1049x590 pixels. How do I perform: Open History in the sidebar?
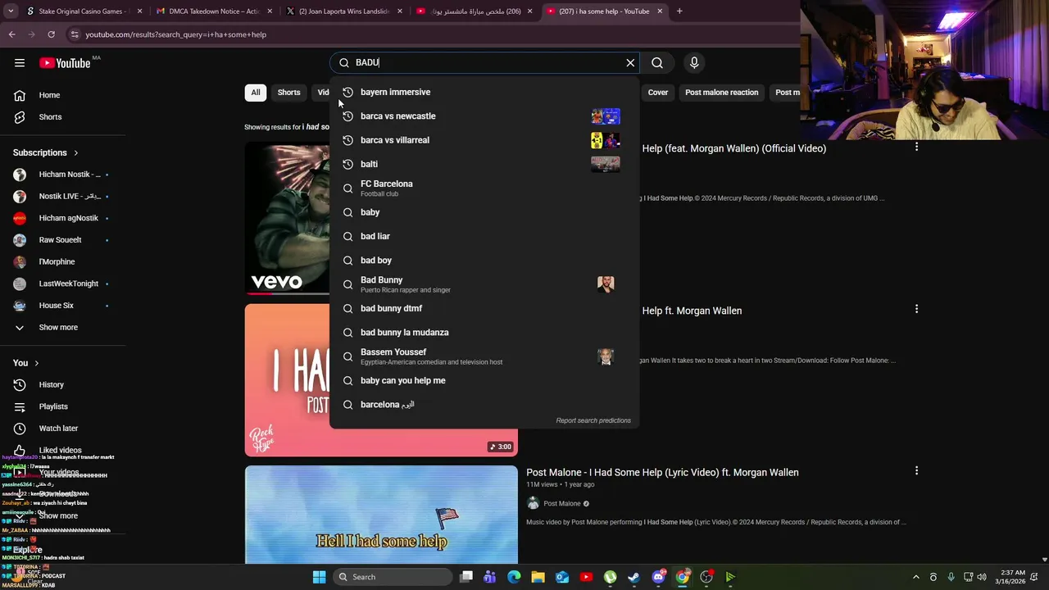pos(62,384)
